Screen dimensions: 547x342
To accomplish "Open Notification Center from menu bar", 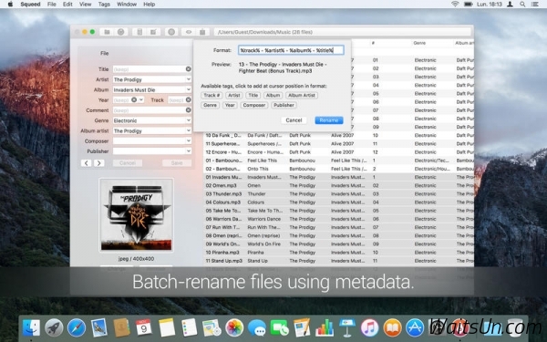I will [534, 5].
